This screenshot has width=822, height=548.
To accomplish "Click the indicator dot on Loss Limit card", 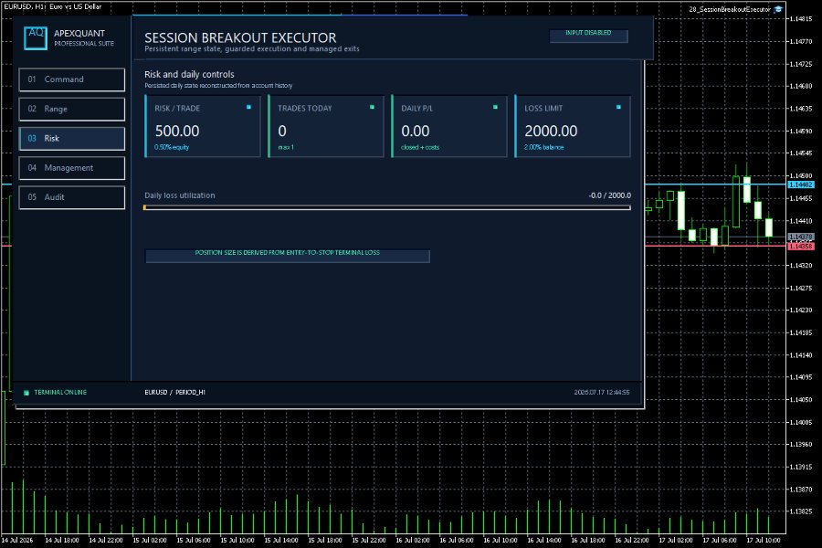I will point(618,107).
